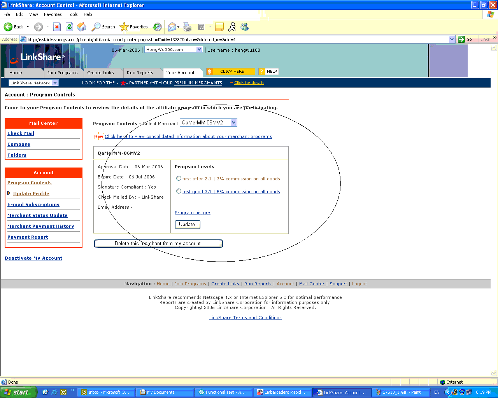Open the HengWu300.com site dropdown
The image size is (498, 398).
coord(199,49)
